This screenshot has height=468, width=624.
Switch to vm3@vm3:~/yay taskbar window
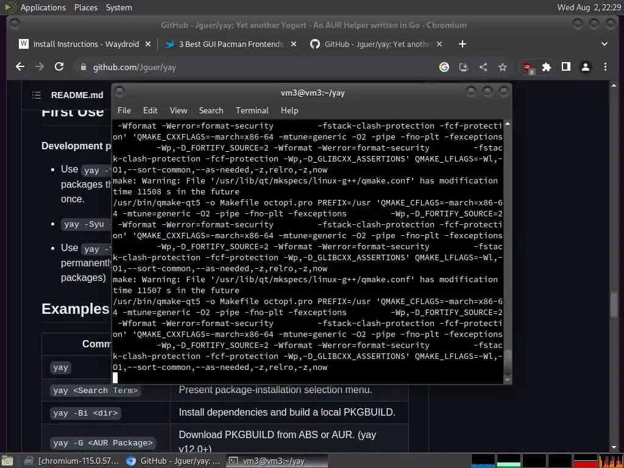click(x=277, y=461)
